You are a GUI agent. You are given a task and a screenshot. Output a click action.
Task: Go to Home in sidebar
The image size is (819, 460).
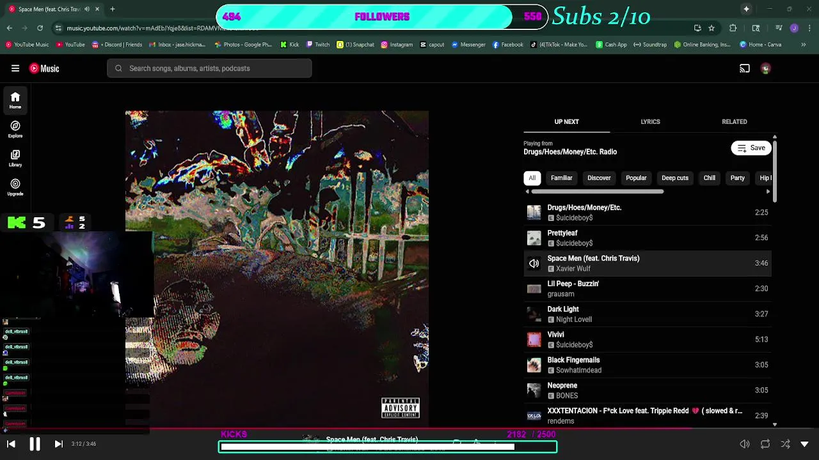point(15,100)
